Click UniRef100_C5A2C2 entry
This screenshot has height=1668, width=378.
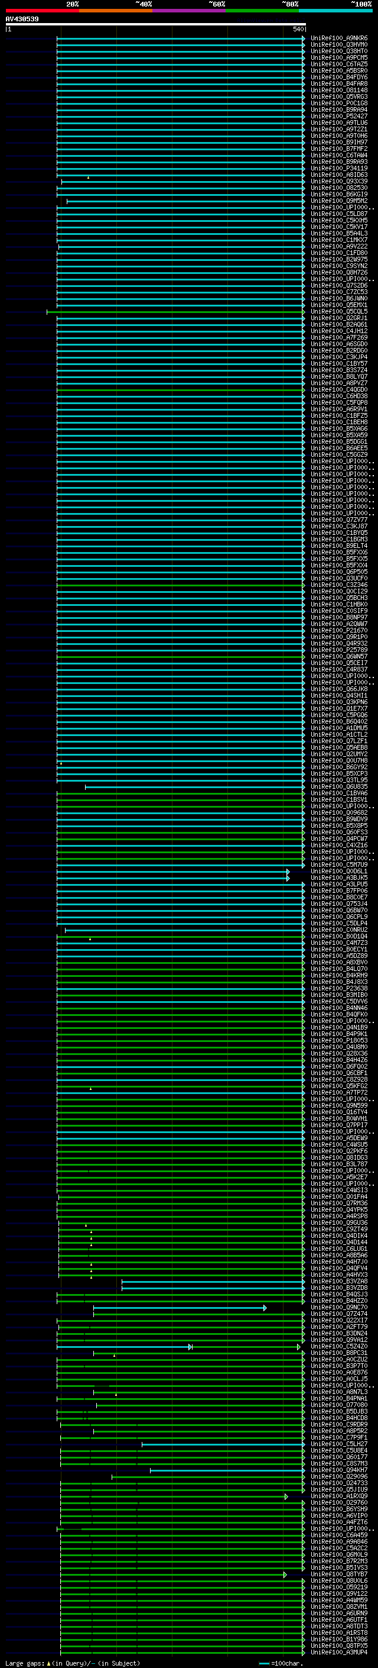pos(339,1547)
